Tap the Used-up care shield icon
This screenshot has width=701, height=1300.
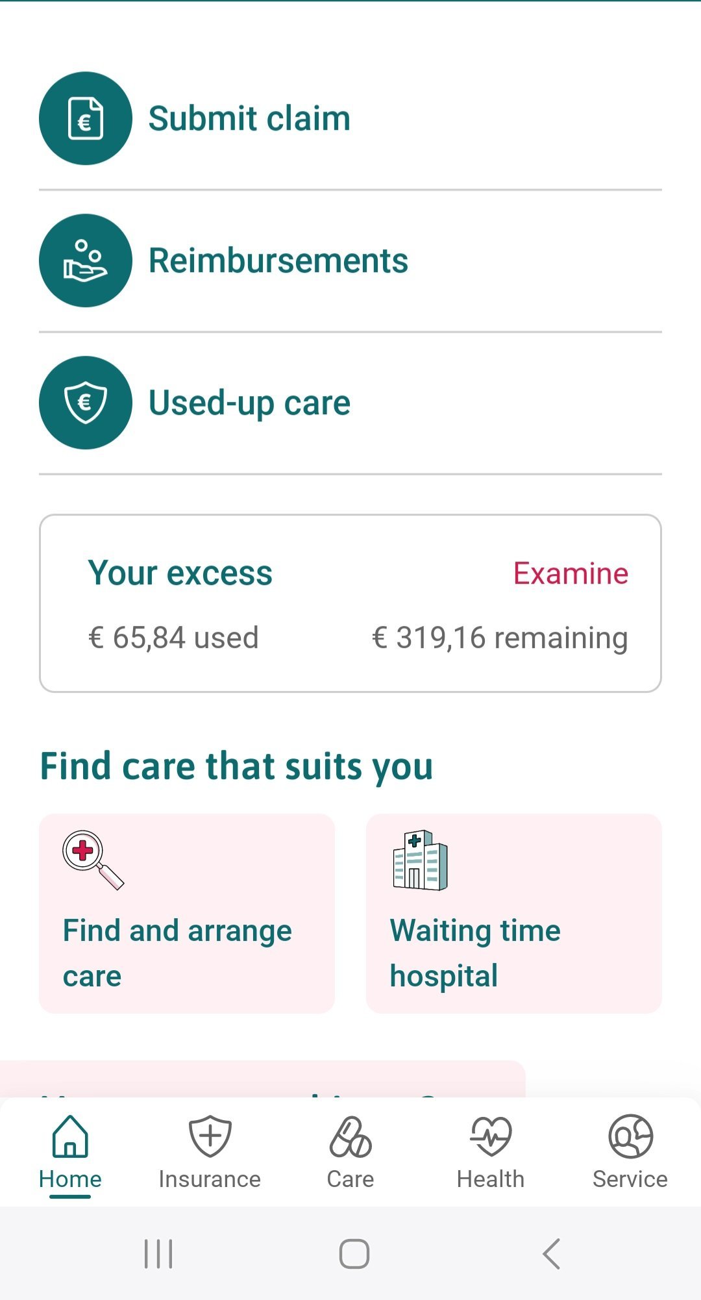pyautogui.click(x=86, y=403)
